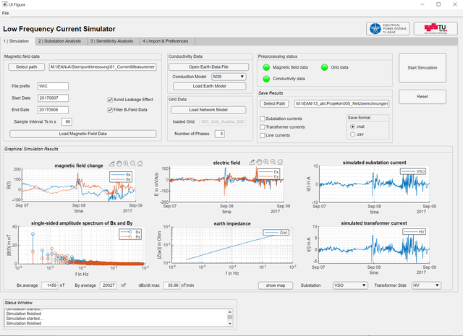The image size is (463, 336).
Task: Click Save Results path text field
Action: pyautogui.click(x=342, y=103)
